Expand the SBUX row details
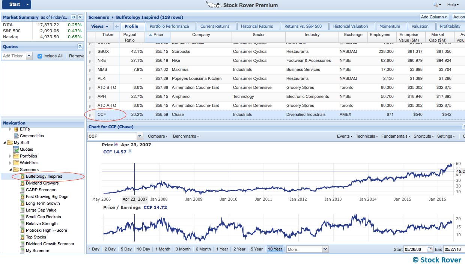This screenshot has height=267, width=465. 90,52
